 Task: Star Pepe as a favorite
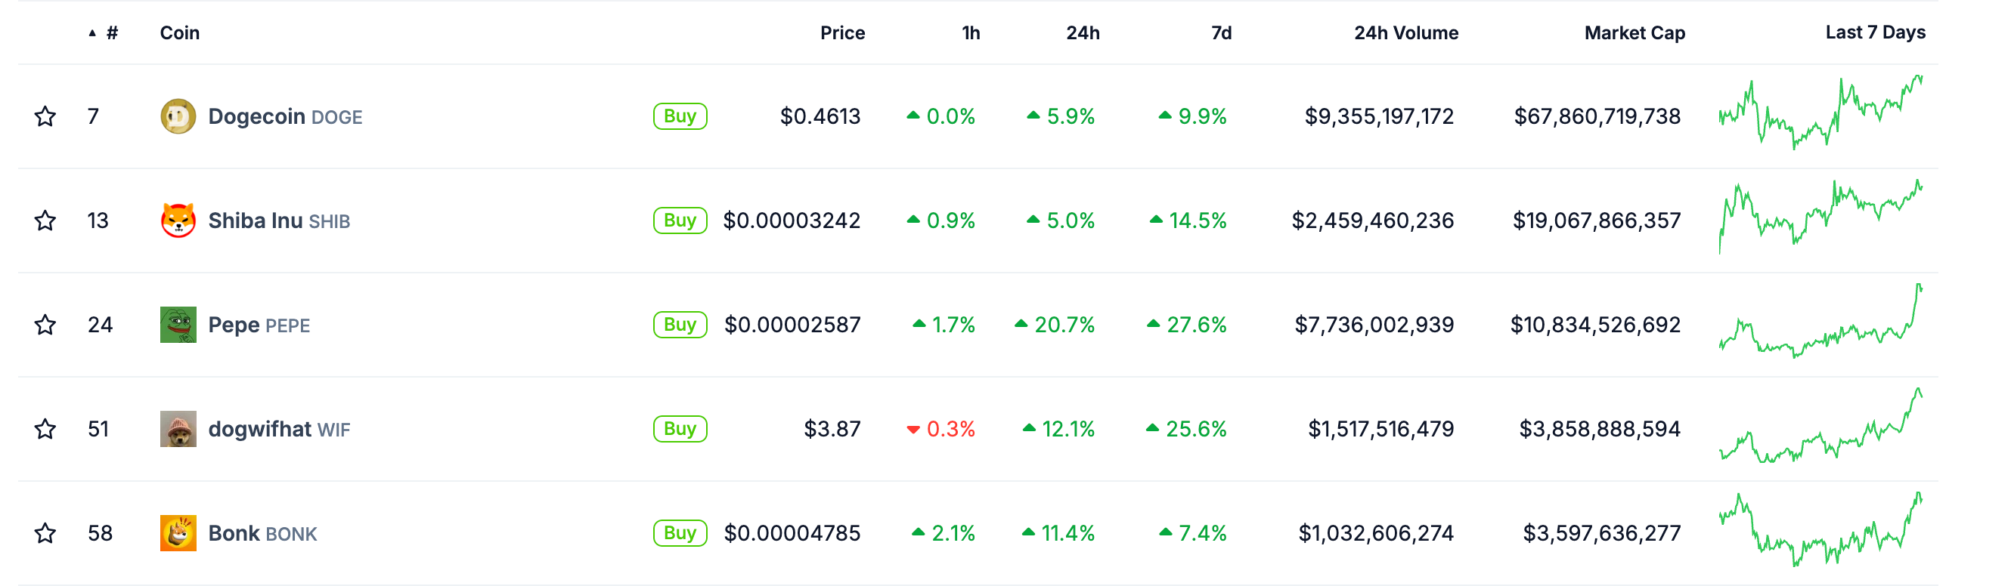(x=45, y=325)
